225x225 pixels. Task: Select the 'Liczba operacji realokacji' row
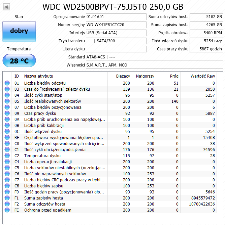[x=110, y=162]
